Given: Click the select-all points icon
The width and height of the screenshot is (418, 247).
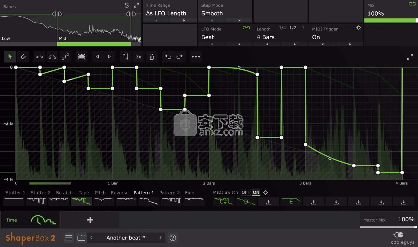Looking at the screenshot, I should coord(82,57).
